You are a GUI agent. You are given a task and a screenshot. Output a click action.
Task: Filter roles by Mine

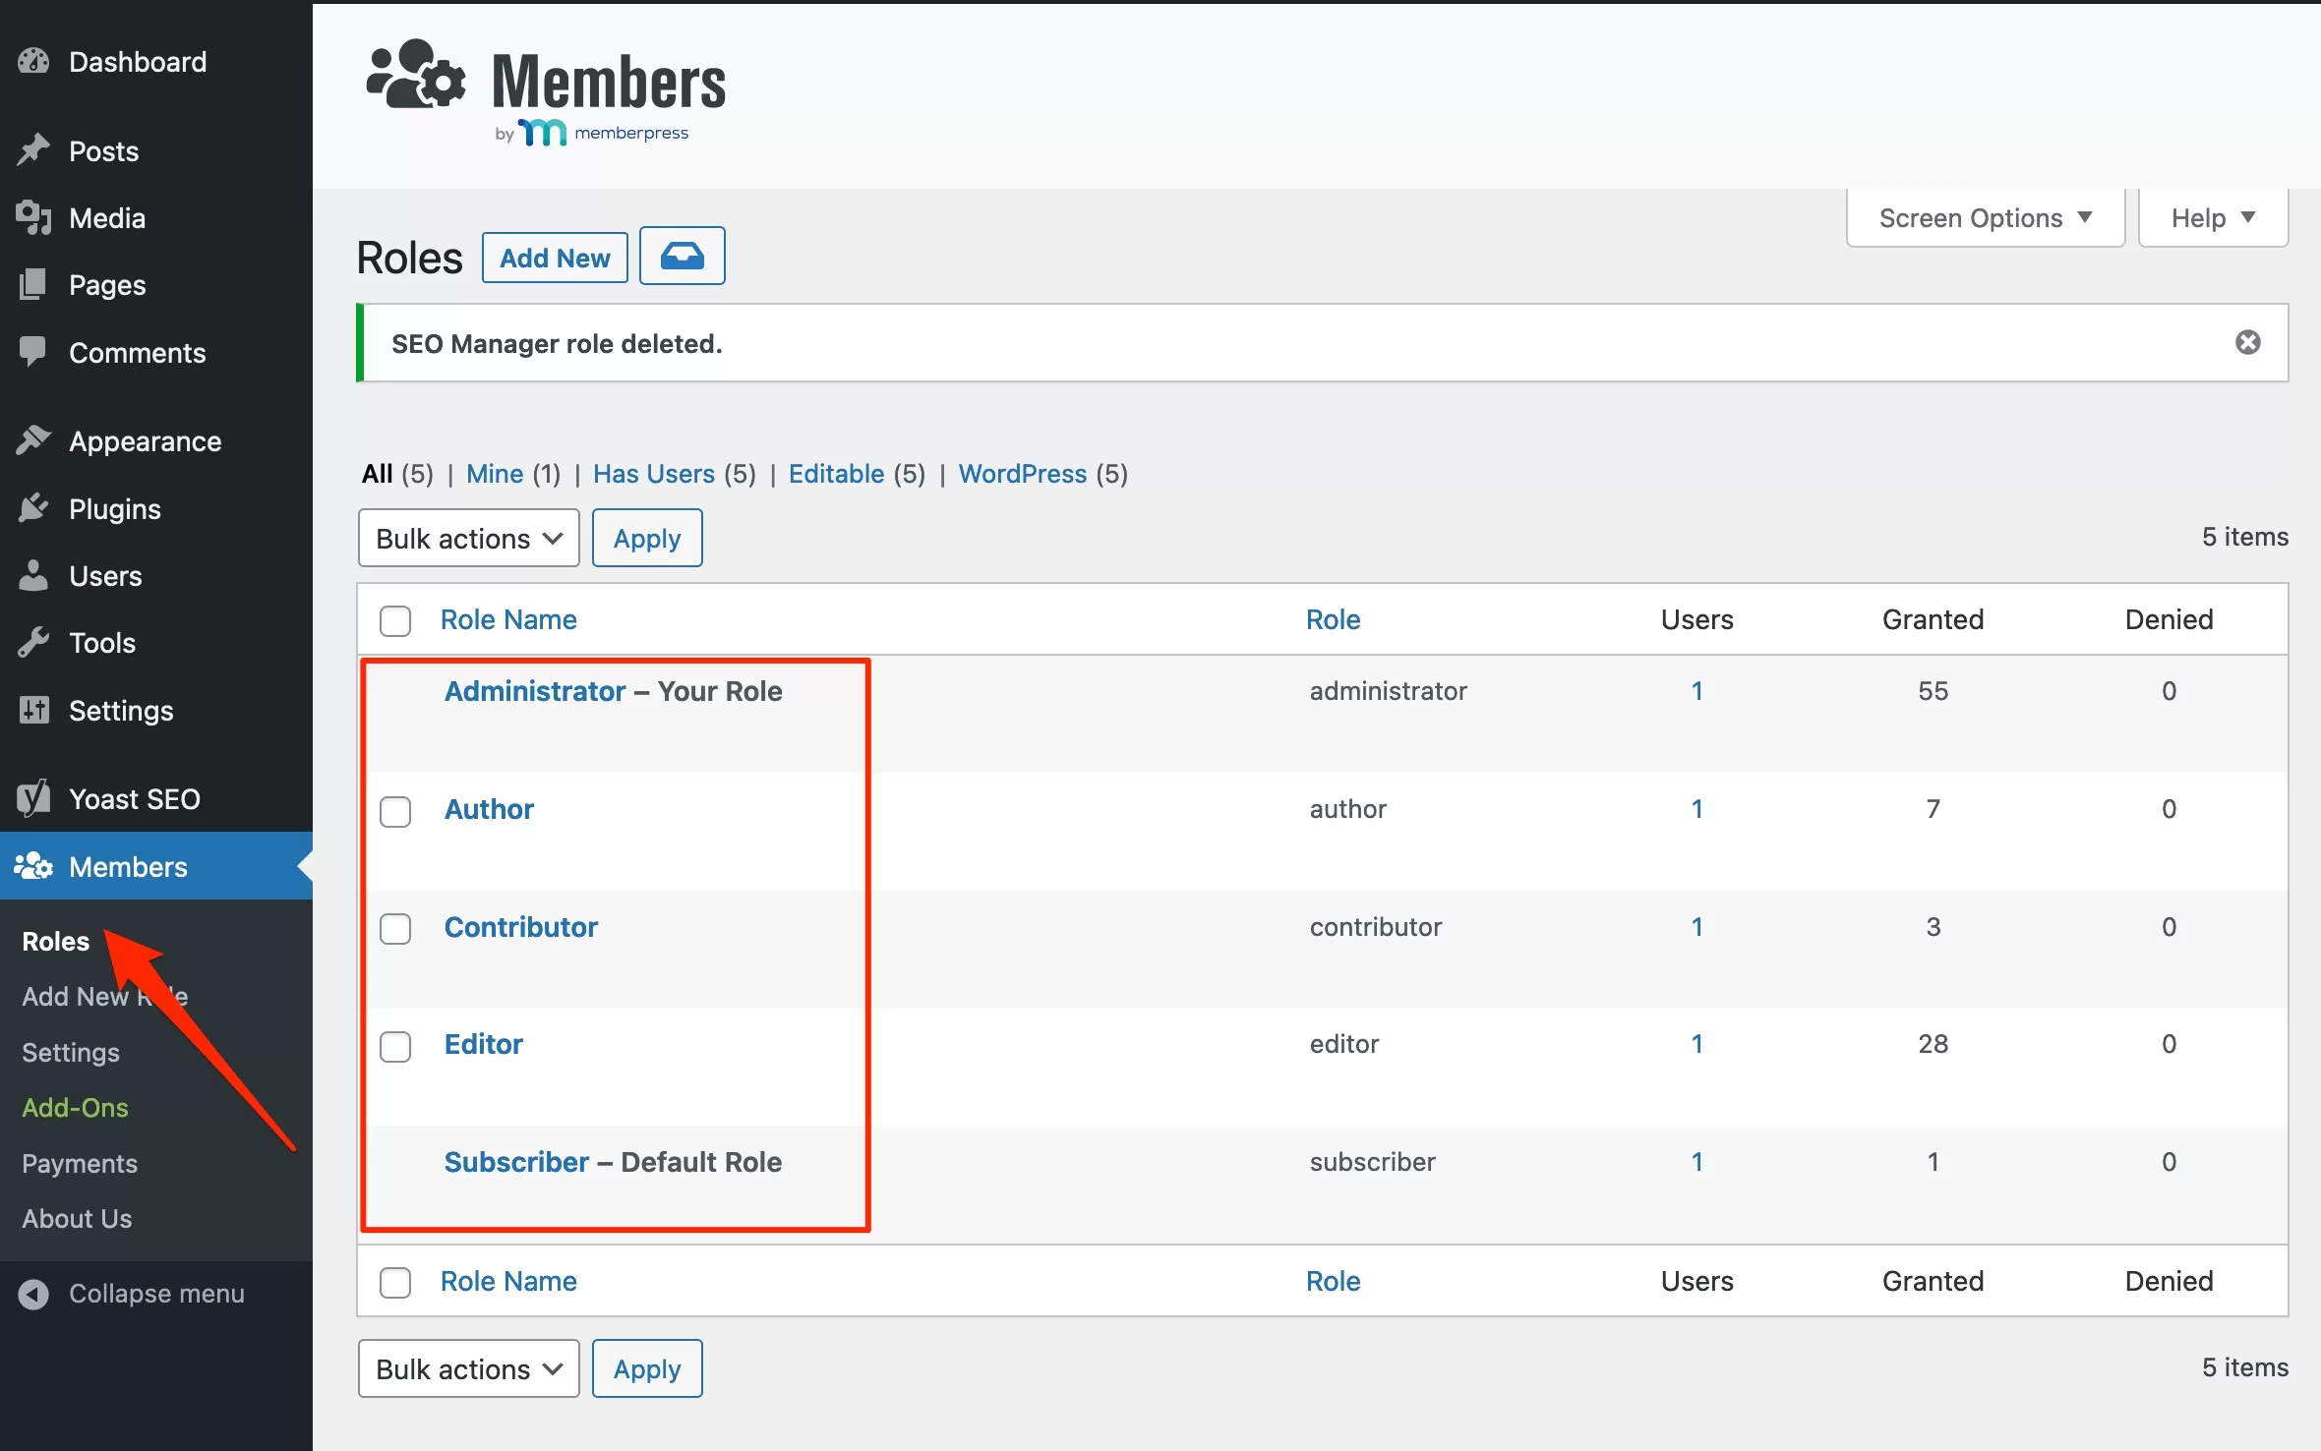click(x=495, y=474)
